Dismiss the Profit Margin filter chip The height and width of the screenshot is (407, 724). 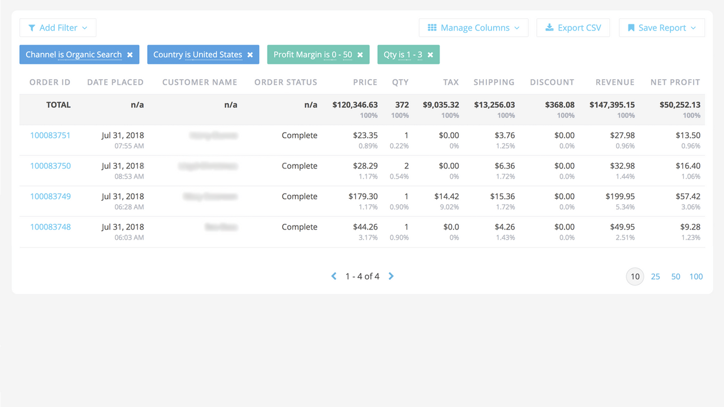click(360, 54)
